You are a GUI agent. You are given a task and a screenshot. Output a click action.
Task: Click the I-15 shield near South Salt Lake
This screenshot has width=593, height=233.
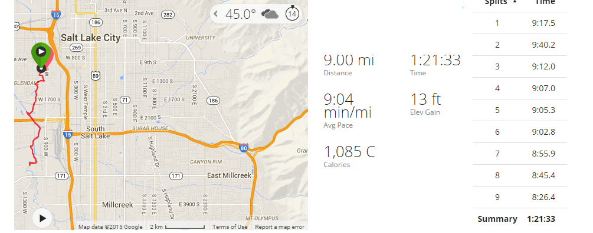(68, 134)
